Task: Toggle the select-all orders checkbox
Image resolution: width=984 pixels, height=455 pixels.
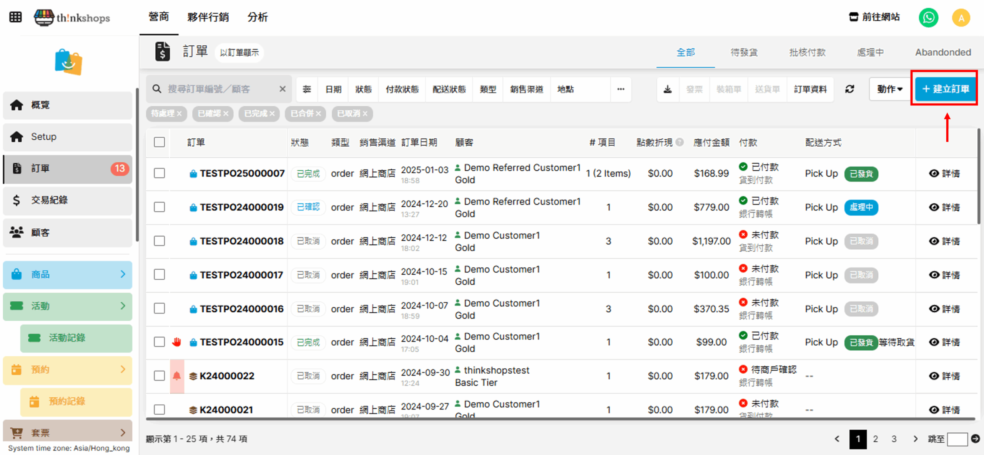Action: 159,142
